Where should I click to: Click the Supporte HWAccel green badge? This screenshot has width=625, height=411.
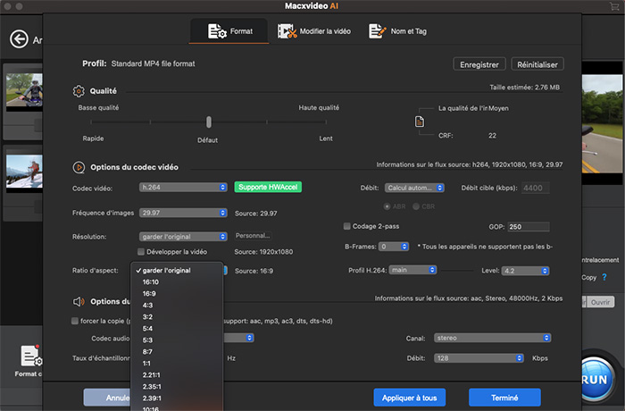[268, 187]
